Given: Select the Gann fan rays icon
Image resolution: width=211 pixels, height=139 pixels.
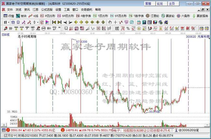Looking at the screenshot, I should (71, 29).
